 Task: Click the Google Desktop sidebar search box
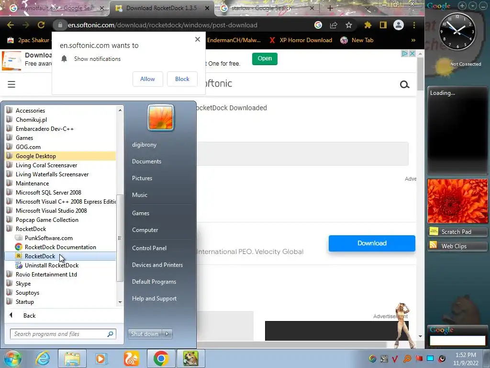point(457,341)
